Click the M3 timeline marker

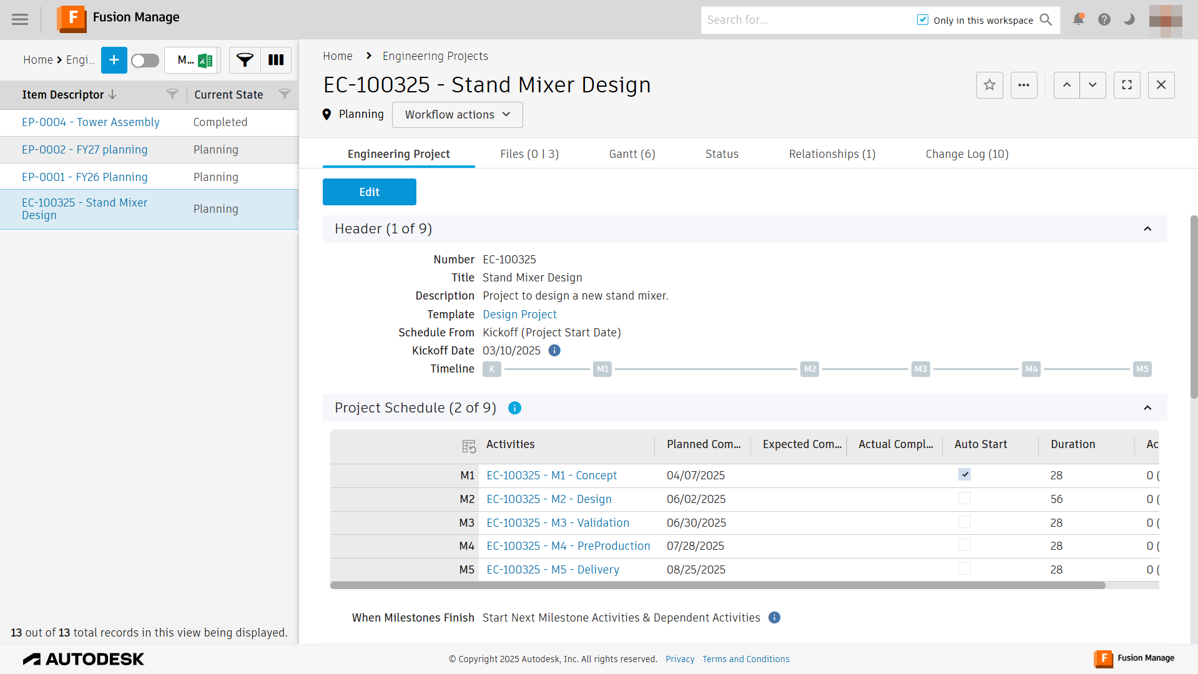click(x=921, y=369)
